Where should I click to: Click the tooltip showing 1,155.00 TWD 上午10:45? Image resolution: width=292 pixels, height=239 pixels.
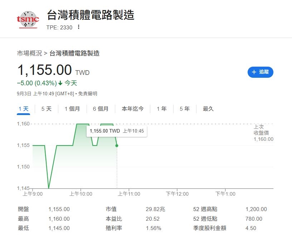pyautogui.click(x=117, y=131)
